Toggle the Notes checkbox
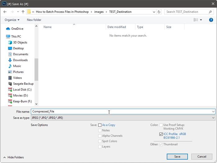The width and height of the screenshot is (217, 163). pos(100,130)
